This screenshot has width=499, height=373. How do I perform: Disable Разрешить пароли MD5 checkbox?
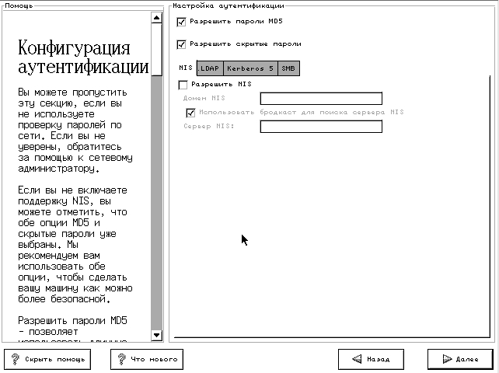point(182,22)
